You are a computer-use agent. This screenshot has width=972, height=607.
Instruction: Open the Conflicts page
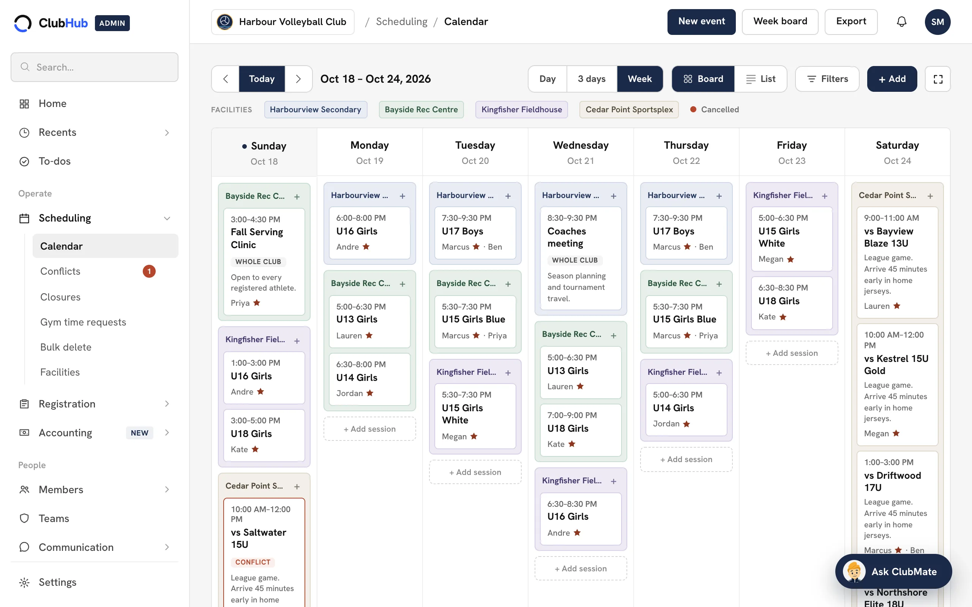105,271
